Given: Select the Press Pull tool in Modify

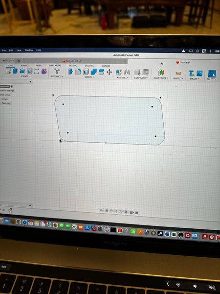Looking at the screenshot, I should point(70,72).
